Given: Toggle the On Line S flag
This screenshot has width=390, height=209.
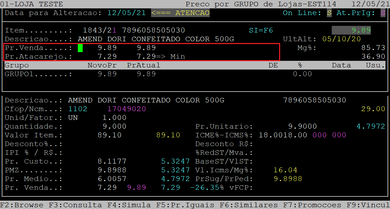Looking at the screenshot, I should (329, 13).
